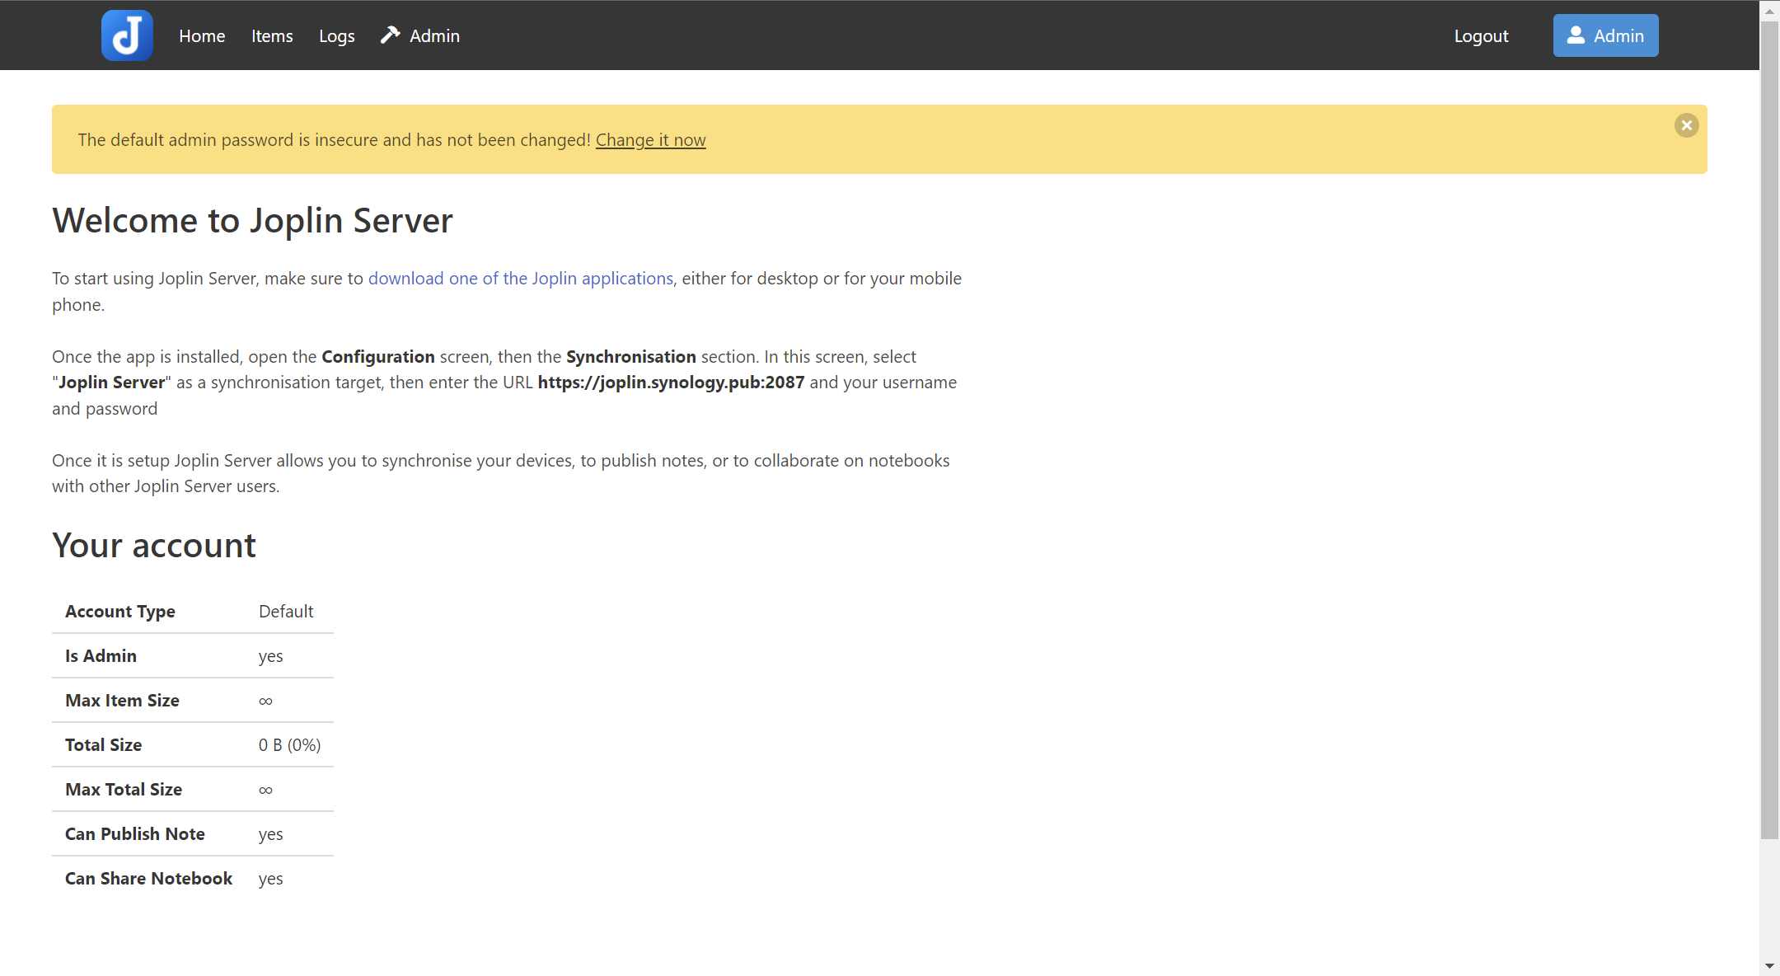Click the Change it now link
This screenshot has height=976, width=1780.
coord(651,140)
